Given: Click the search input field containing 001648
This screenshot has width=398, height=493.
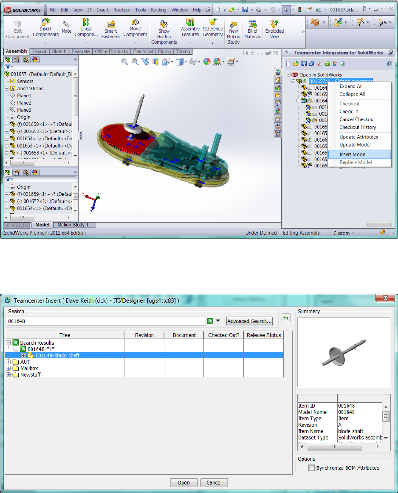Looking at the screenshot, I should point(106,321).
